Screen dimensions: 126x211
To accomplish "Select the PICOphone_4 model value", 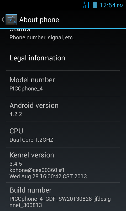I will click(x=26, y=89).
